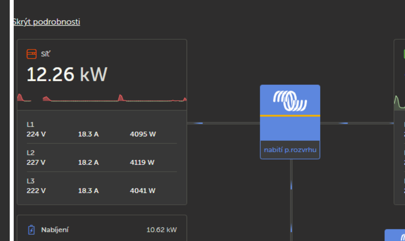Click the 10.62 kW charging value
Screen dimensions: 405x241
pyautogui.click(x=161, y=230)
